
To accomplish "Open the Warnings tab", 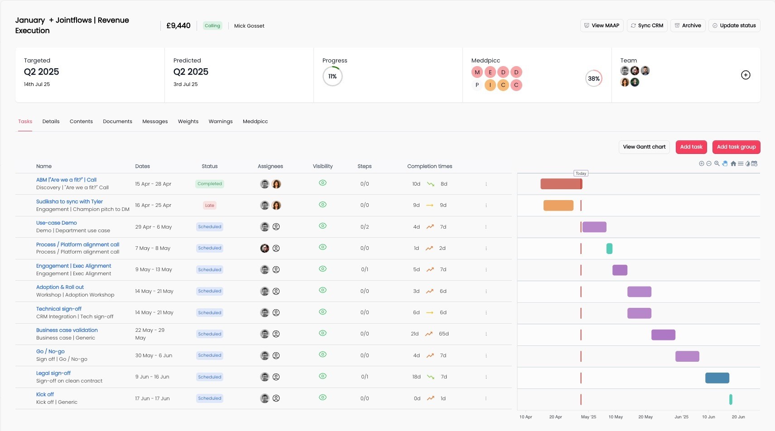I will tap(221, 121).
